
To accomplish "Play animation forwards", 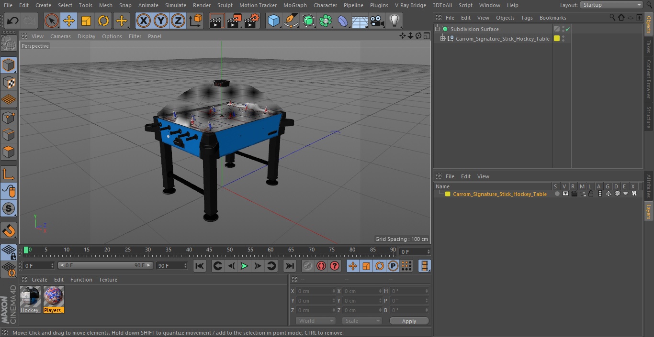I will 244,266.
